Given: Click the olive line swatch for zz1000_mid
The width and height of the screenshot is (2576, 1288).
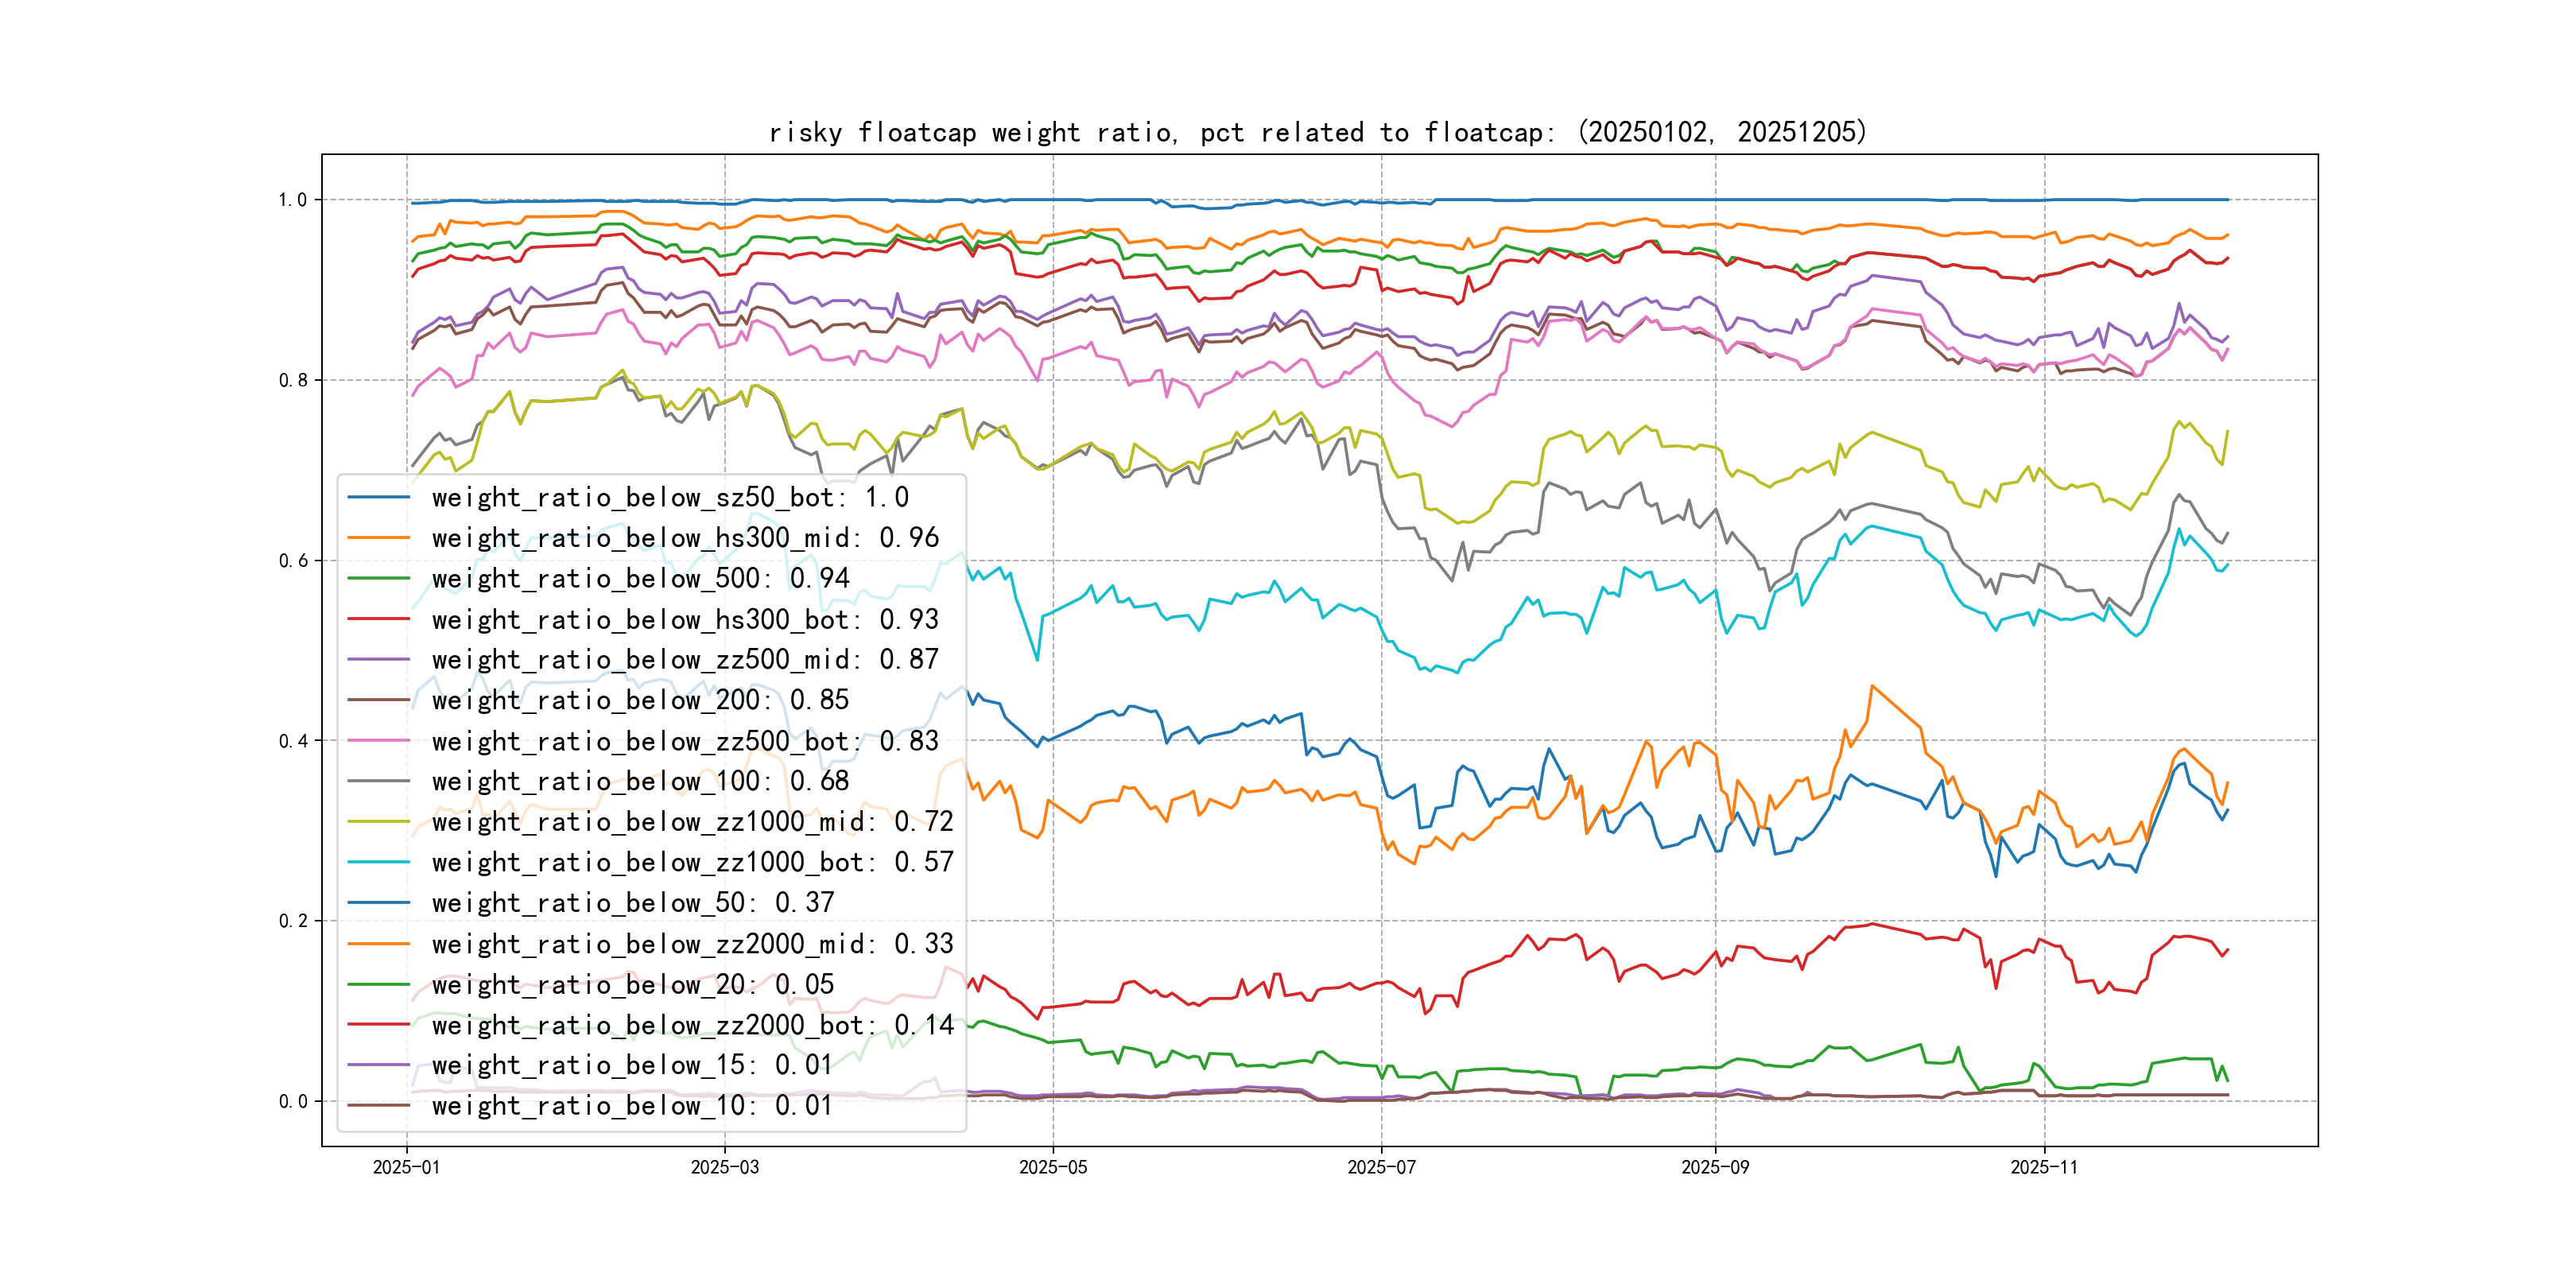Looking at the screenshot, I should tap(378, 822).
